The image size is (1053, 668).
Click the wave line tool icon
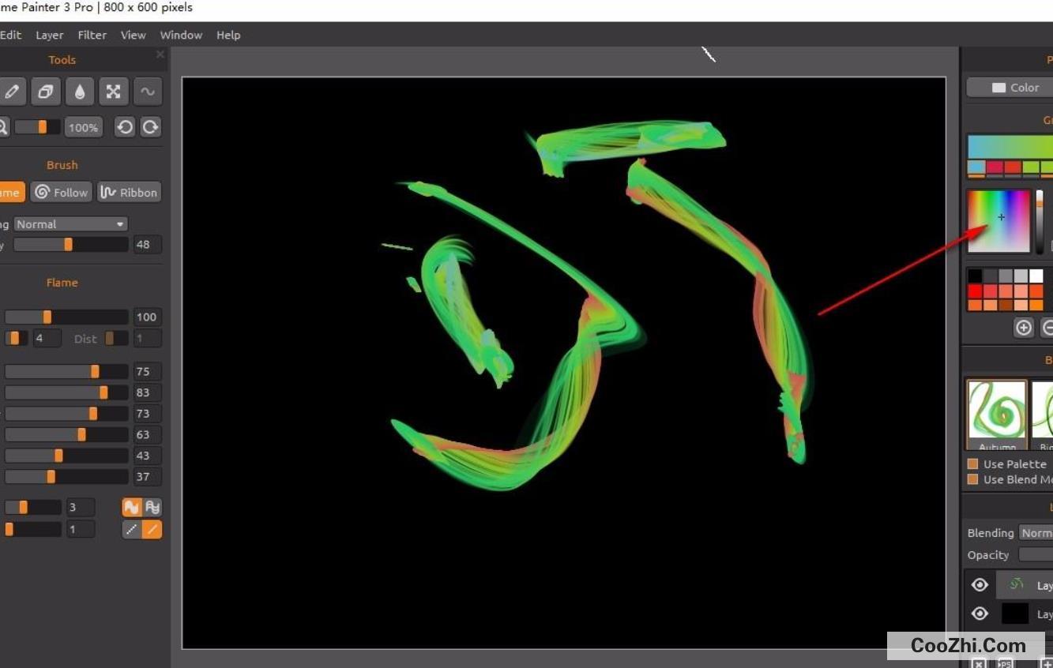148,92
